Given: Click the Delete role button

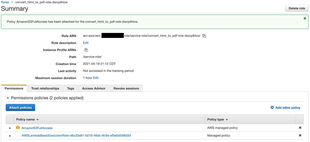Looking at the screenshot, I should 297,8.
